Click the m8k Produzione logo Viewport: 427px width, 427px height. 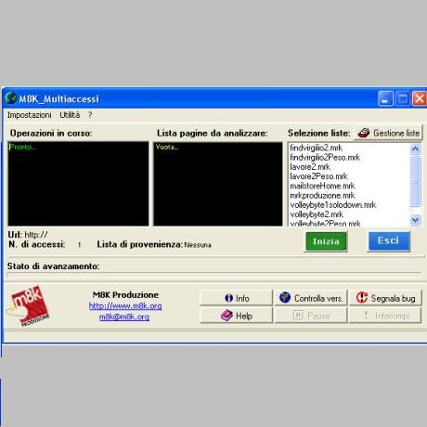(x=29, y=305)
